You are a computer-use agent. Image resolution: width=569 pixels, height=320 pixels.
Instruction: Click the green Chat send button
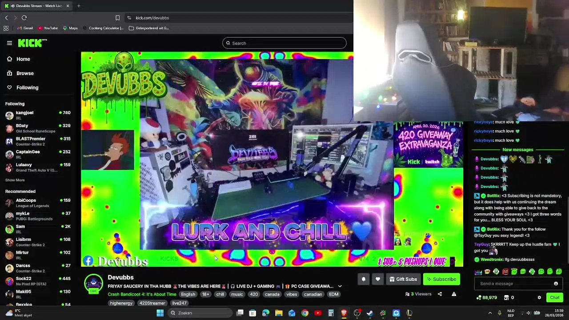554,297
